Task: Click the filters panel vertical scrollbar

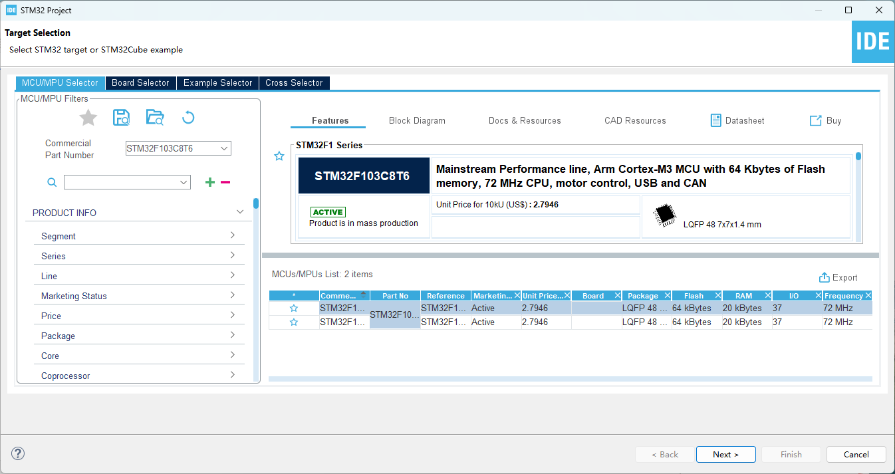Action: 256,289
